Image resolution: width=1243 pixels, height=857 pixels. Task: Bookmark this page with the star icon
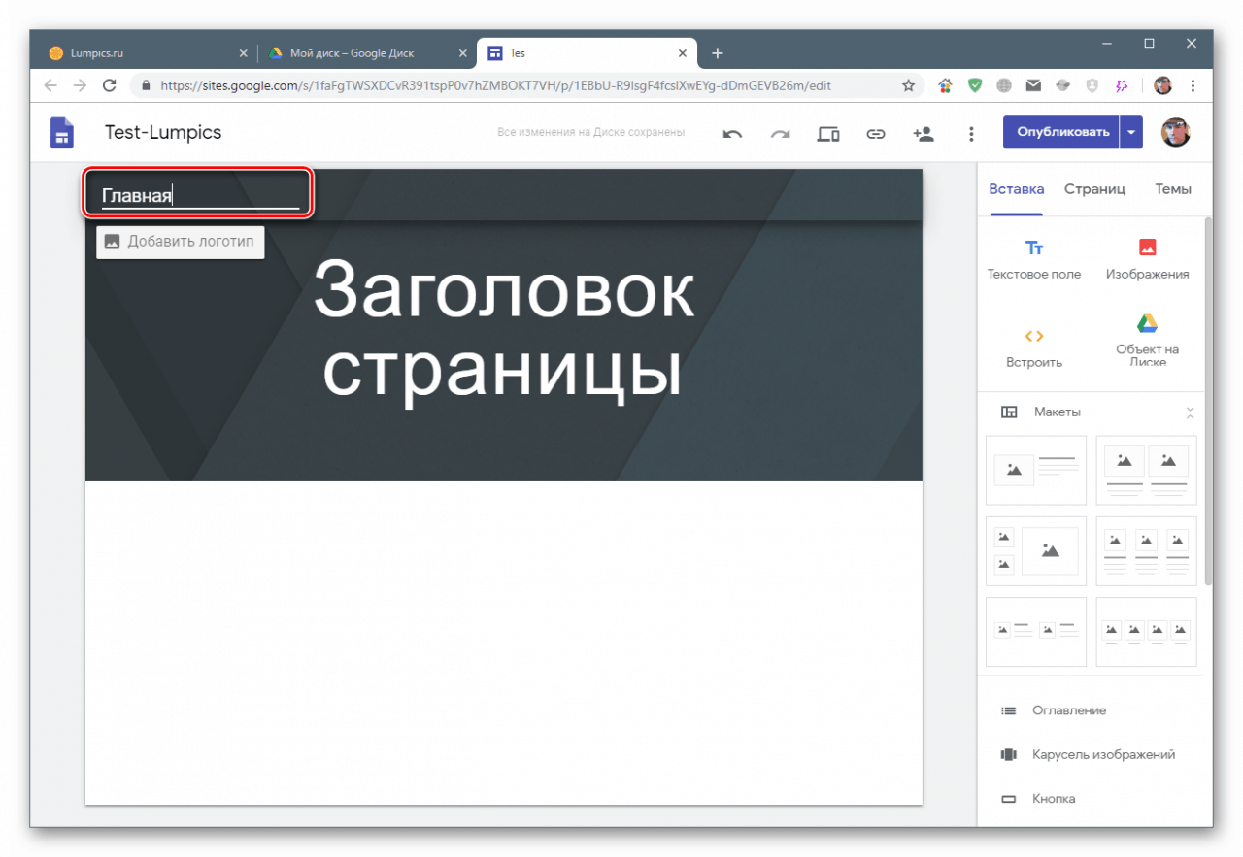coord(909,85)
